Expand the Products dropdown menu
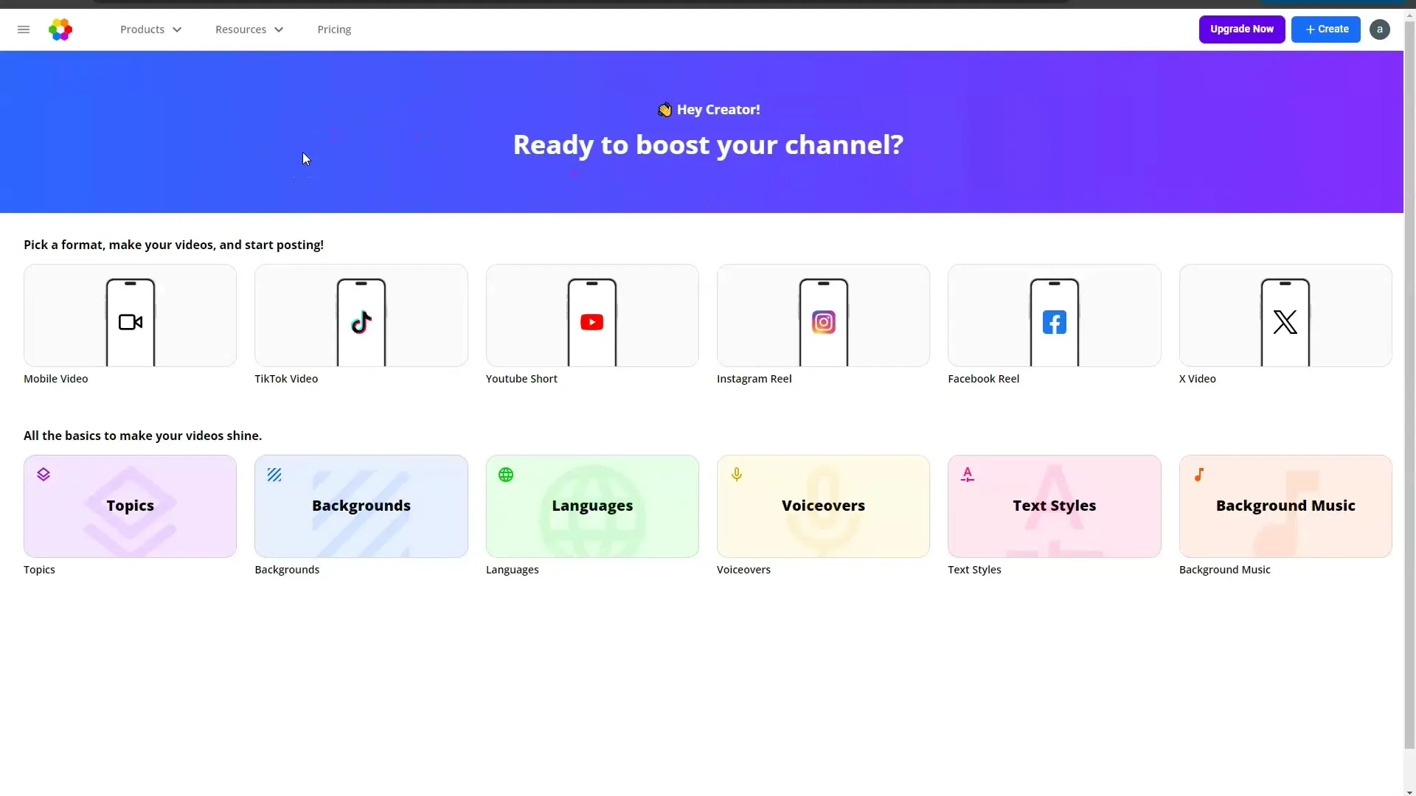The height and width of the screenshot is (796, 1416). coord(150,29)
